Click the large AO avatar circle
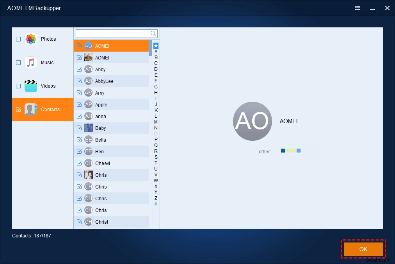395x264 pixels. click(252, 121)
